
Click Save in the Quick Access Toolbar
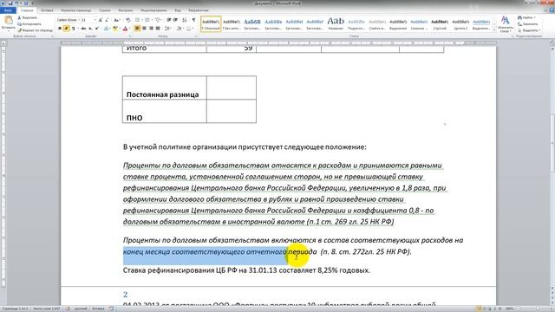click(10, 3)
